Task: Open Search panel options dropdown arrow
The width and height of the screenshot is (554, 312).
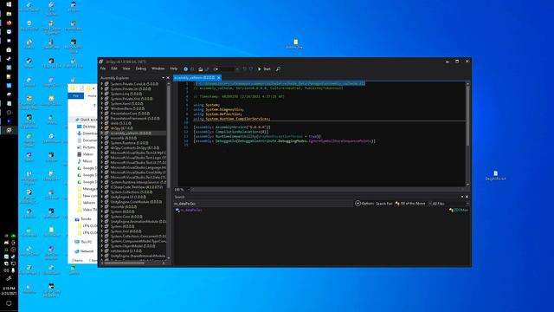Action: coord(462,197)
